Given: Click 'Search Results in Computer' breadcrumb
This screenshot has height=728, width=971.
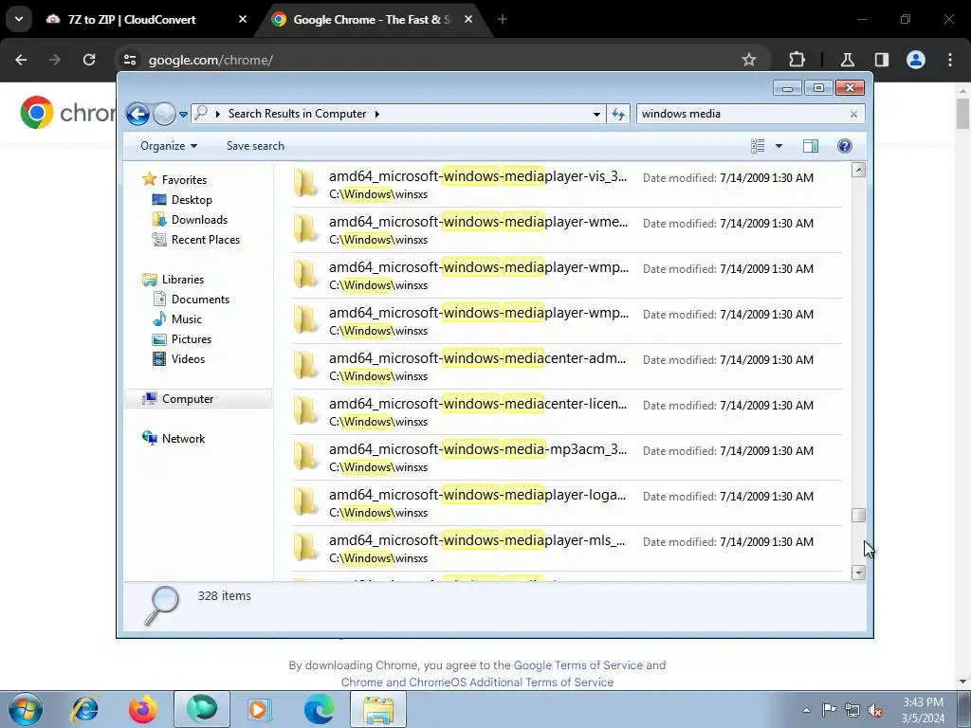Looking at the screenshot, I should click(297, 114).
